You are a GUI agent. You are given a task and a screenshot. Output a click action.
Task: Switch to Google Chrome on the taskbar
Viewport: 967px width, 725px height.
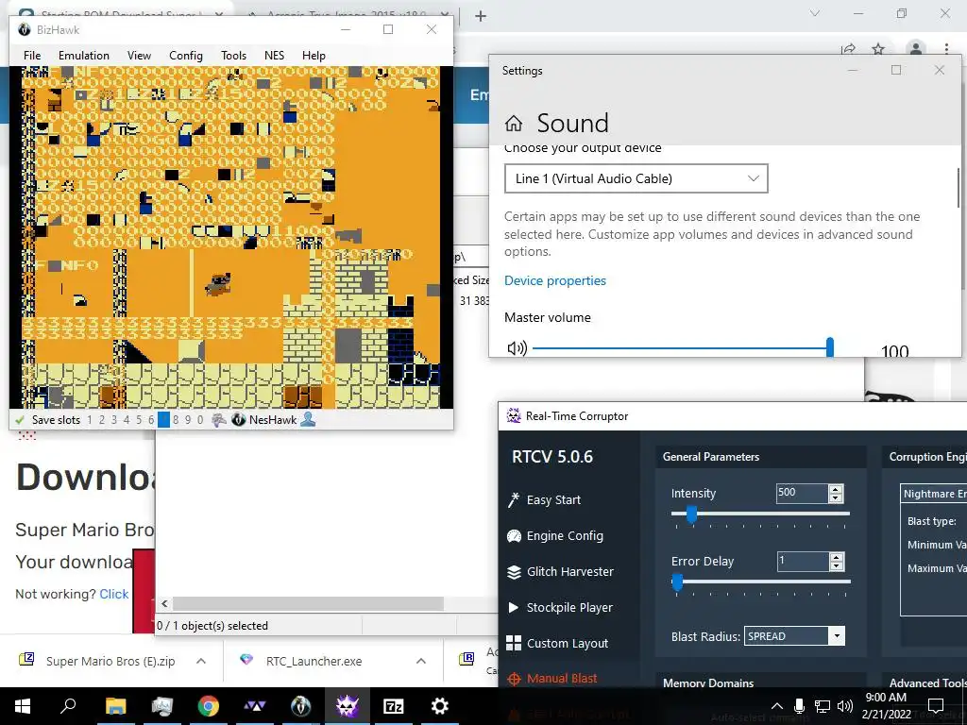pos(209,706)
